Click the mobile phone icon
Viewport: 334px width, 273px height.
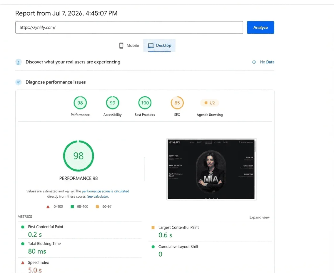[121, 45]
